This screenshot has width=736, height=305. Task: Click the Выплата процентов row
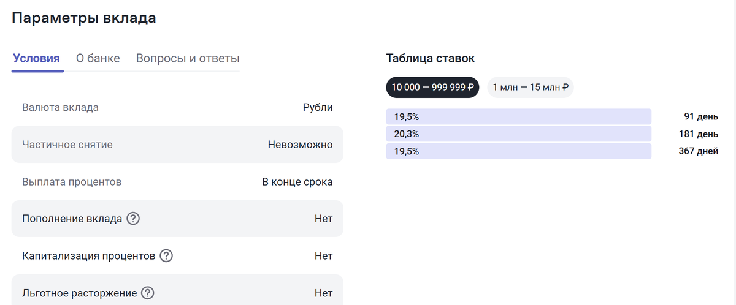pos(177,182)
